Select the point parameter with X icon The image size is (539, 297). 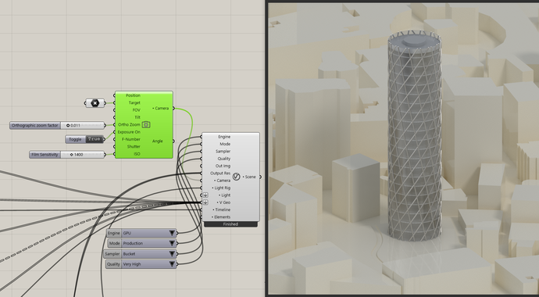tap(95, 103)
